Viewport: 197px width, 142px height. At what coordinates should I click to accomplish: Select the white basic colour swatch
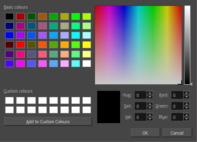[87, 64]
